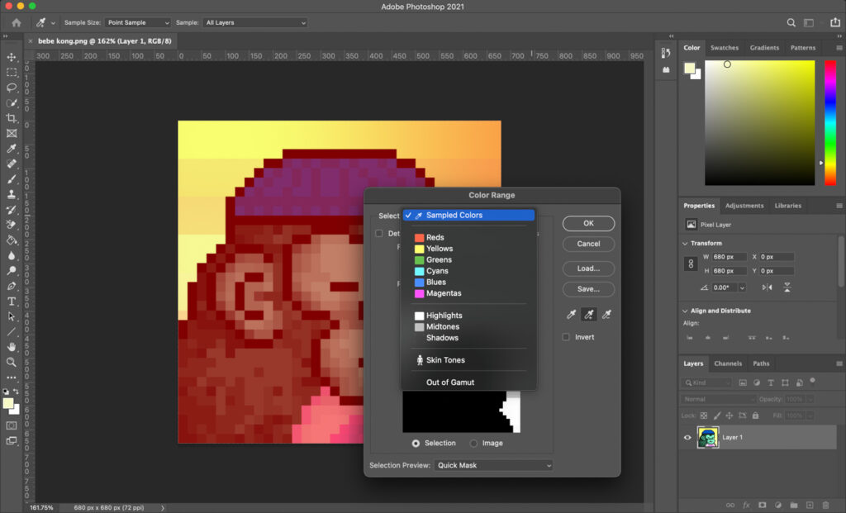The height and width of the screenshot is (513, 846).
Task: Activate the Zoom tool
Action: [x=12, y=362]
